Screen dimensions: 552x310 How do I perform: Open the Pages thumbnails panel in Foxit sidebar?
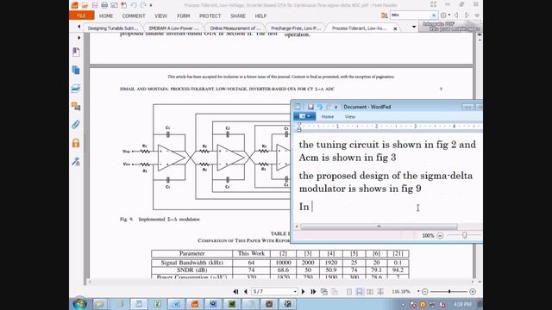76,70
